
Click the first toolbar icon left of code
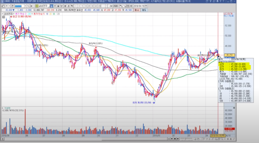click(3, 6)
